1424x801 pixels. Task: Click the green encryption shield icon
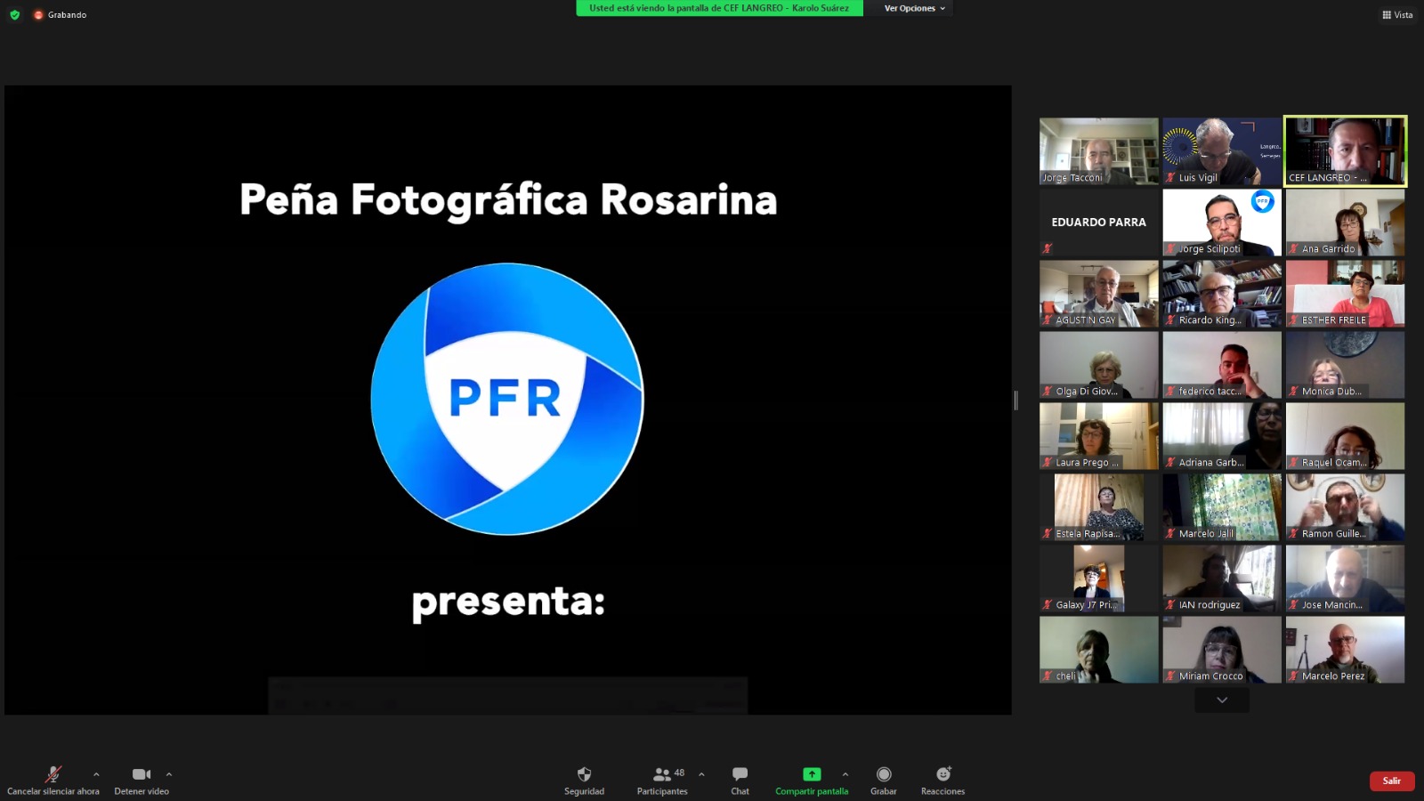pyautogui.click(x=14, y=15)
